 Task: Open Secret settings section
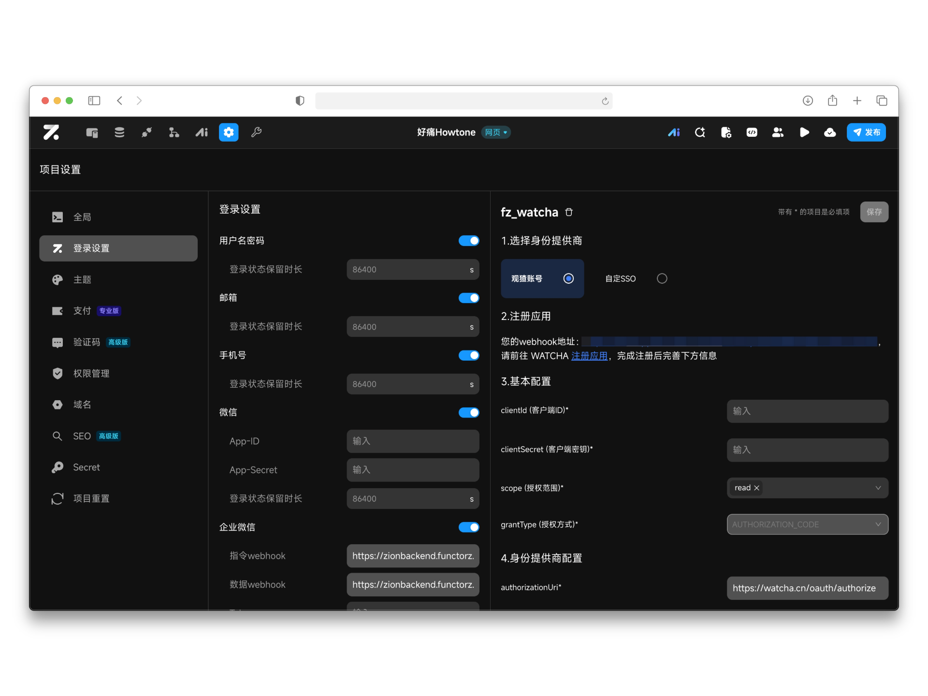click(118, 467)
